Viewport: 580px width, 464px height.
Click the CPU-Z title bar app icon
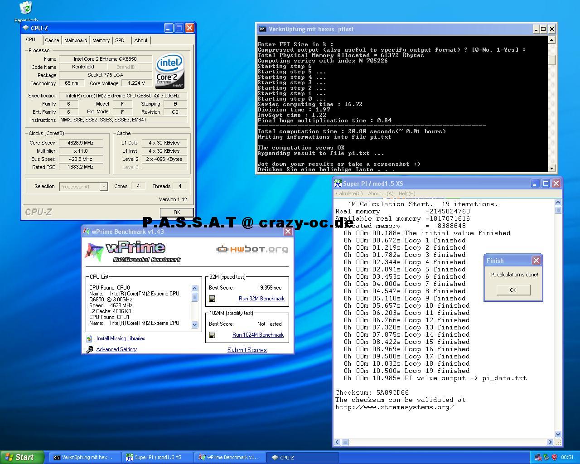(x=26, y=28)
